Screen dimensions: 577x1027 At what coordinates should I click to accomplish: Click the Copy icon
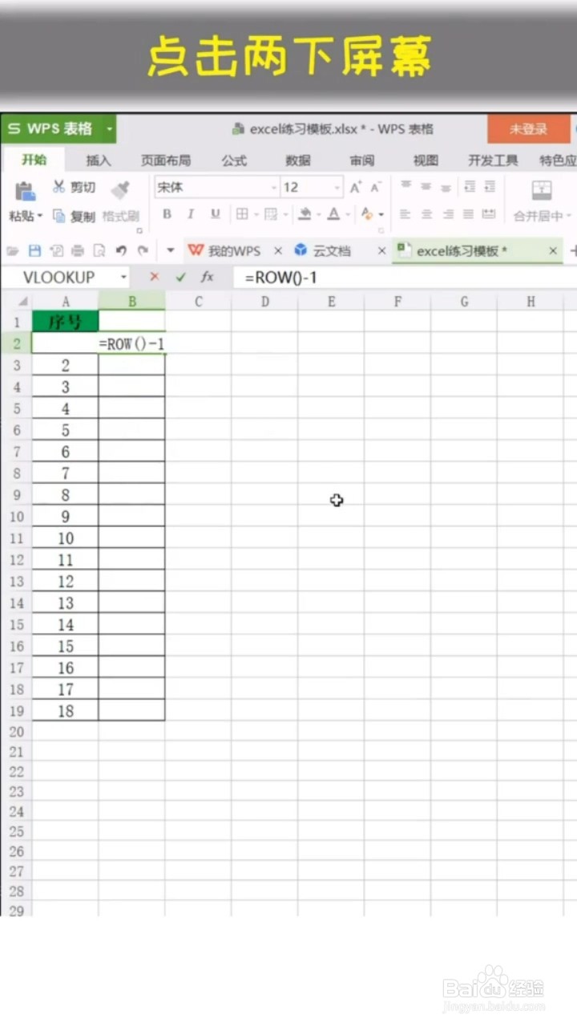59,216
